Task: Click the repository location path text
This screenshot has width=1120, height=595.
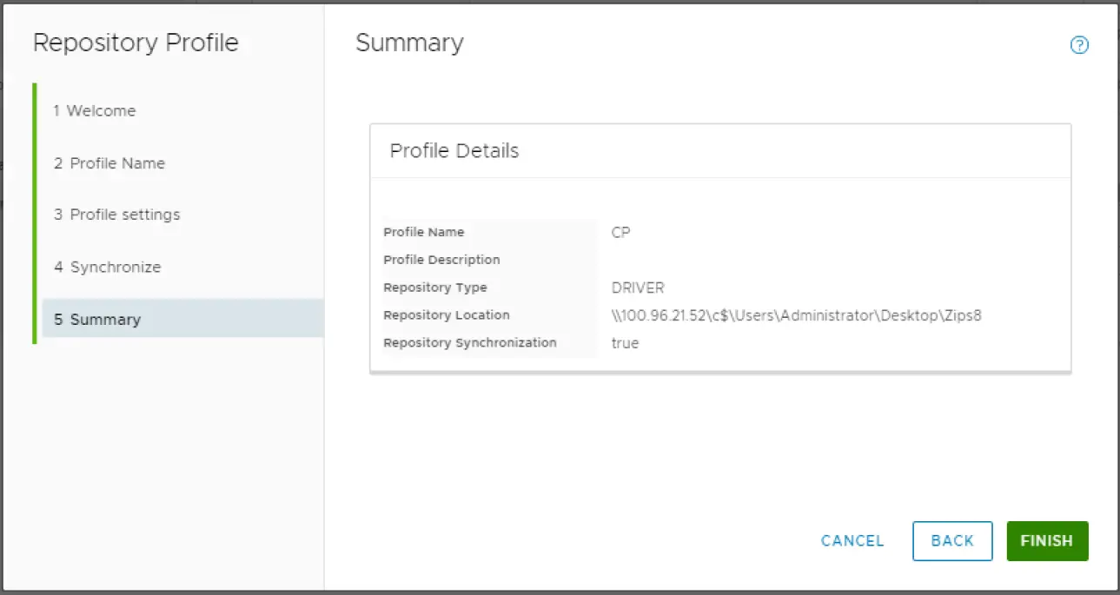Action: tap(796, 315)
